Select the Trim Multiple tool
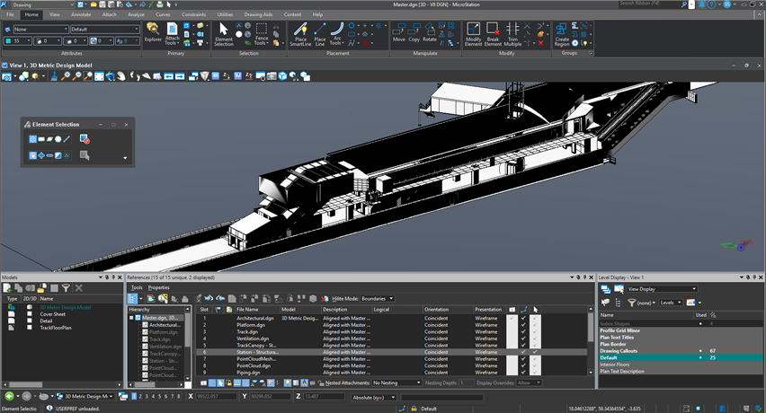766x413 pixels. pos(512,34)
